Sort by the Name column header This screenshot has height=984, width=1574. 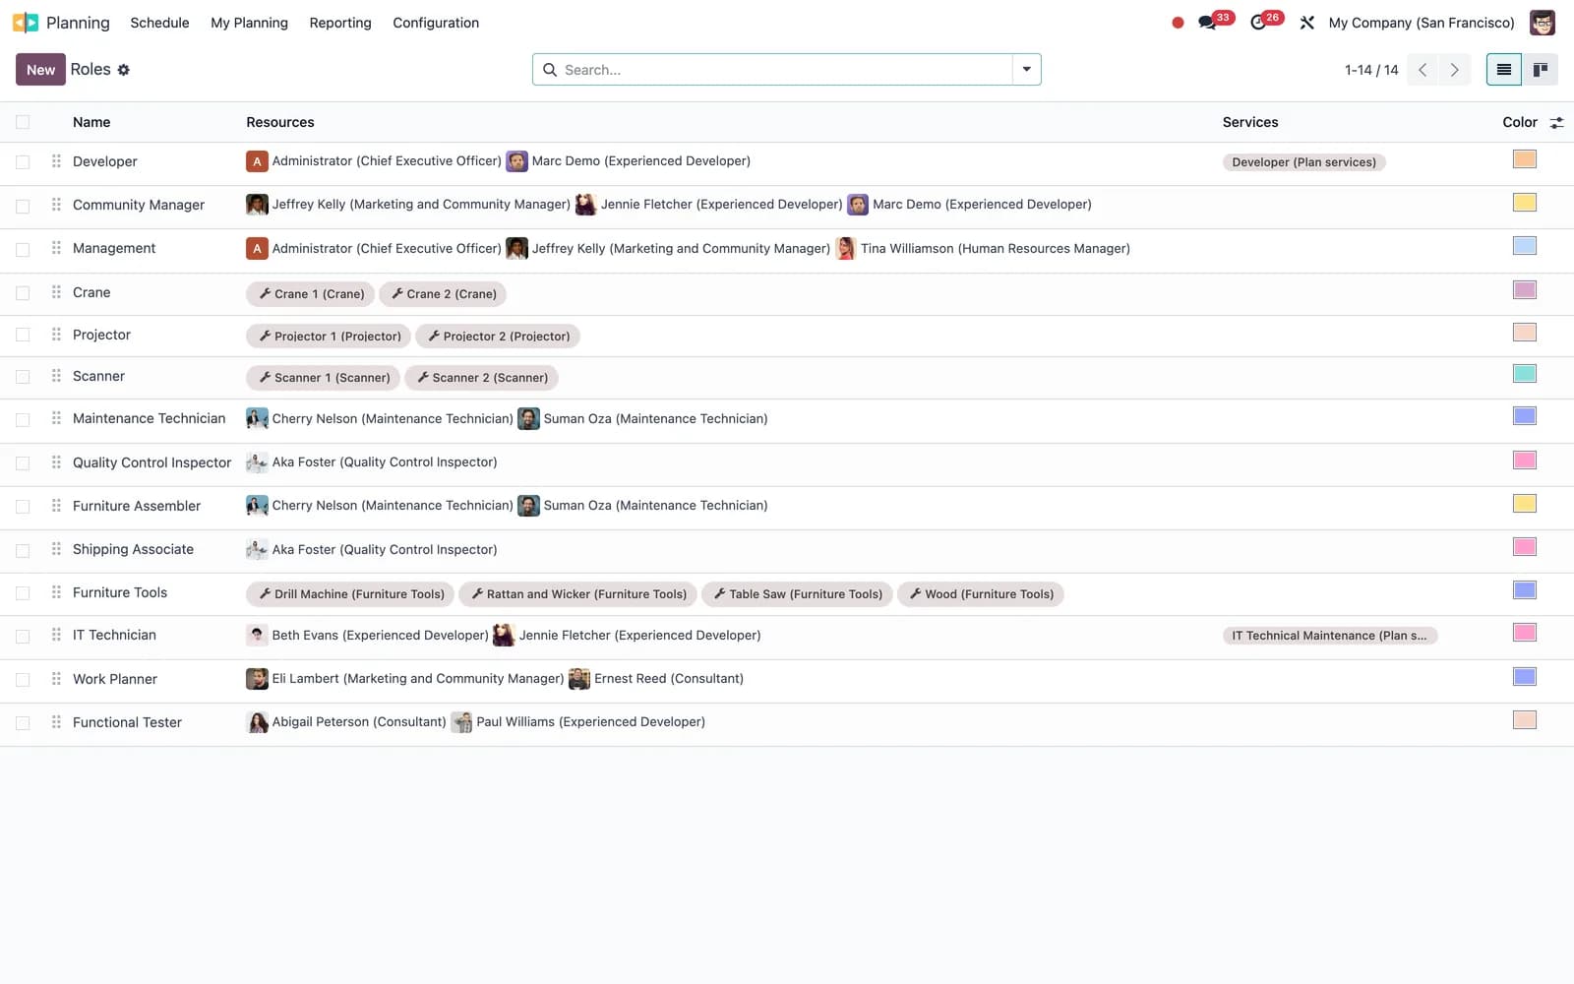point(91,122)
